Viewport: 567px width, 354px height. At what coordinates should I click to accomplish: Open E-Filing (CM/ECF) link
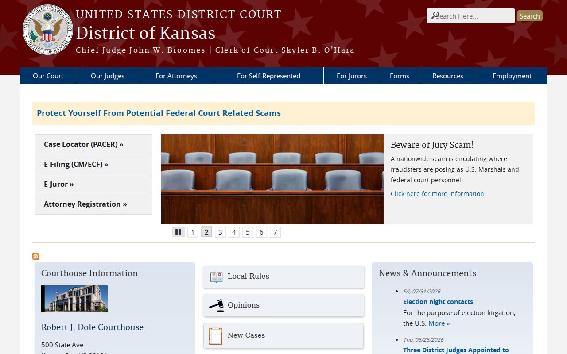pyautogui.click(x=93, y=164)
